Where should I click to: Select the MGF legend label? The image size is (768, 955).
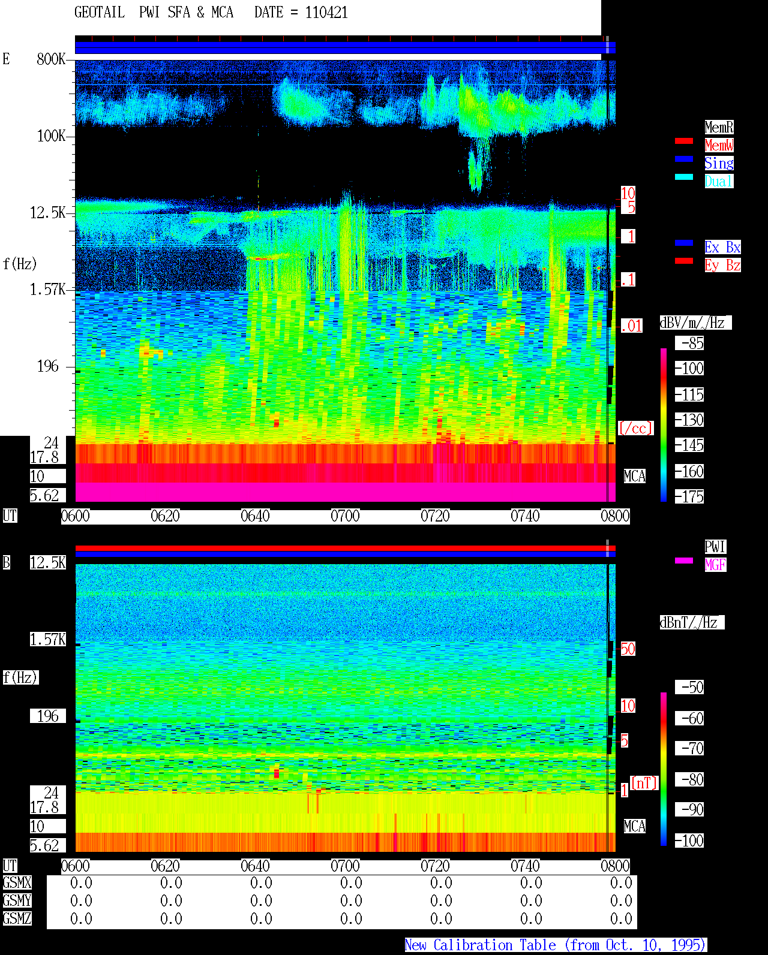pyautogui.click(x=715, y=565)
